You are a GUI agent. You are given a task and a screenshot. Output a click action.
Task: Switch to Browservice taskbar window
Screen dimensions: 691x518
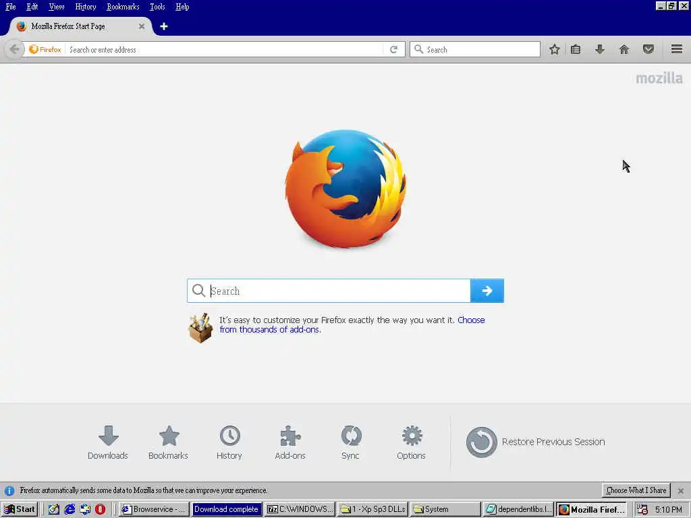pyautogui.click(x=155, y=509)
